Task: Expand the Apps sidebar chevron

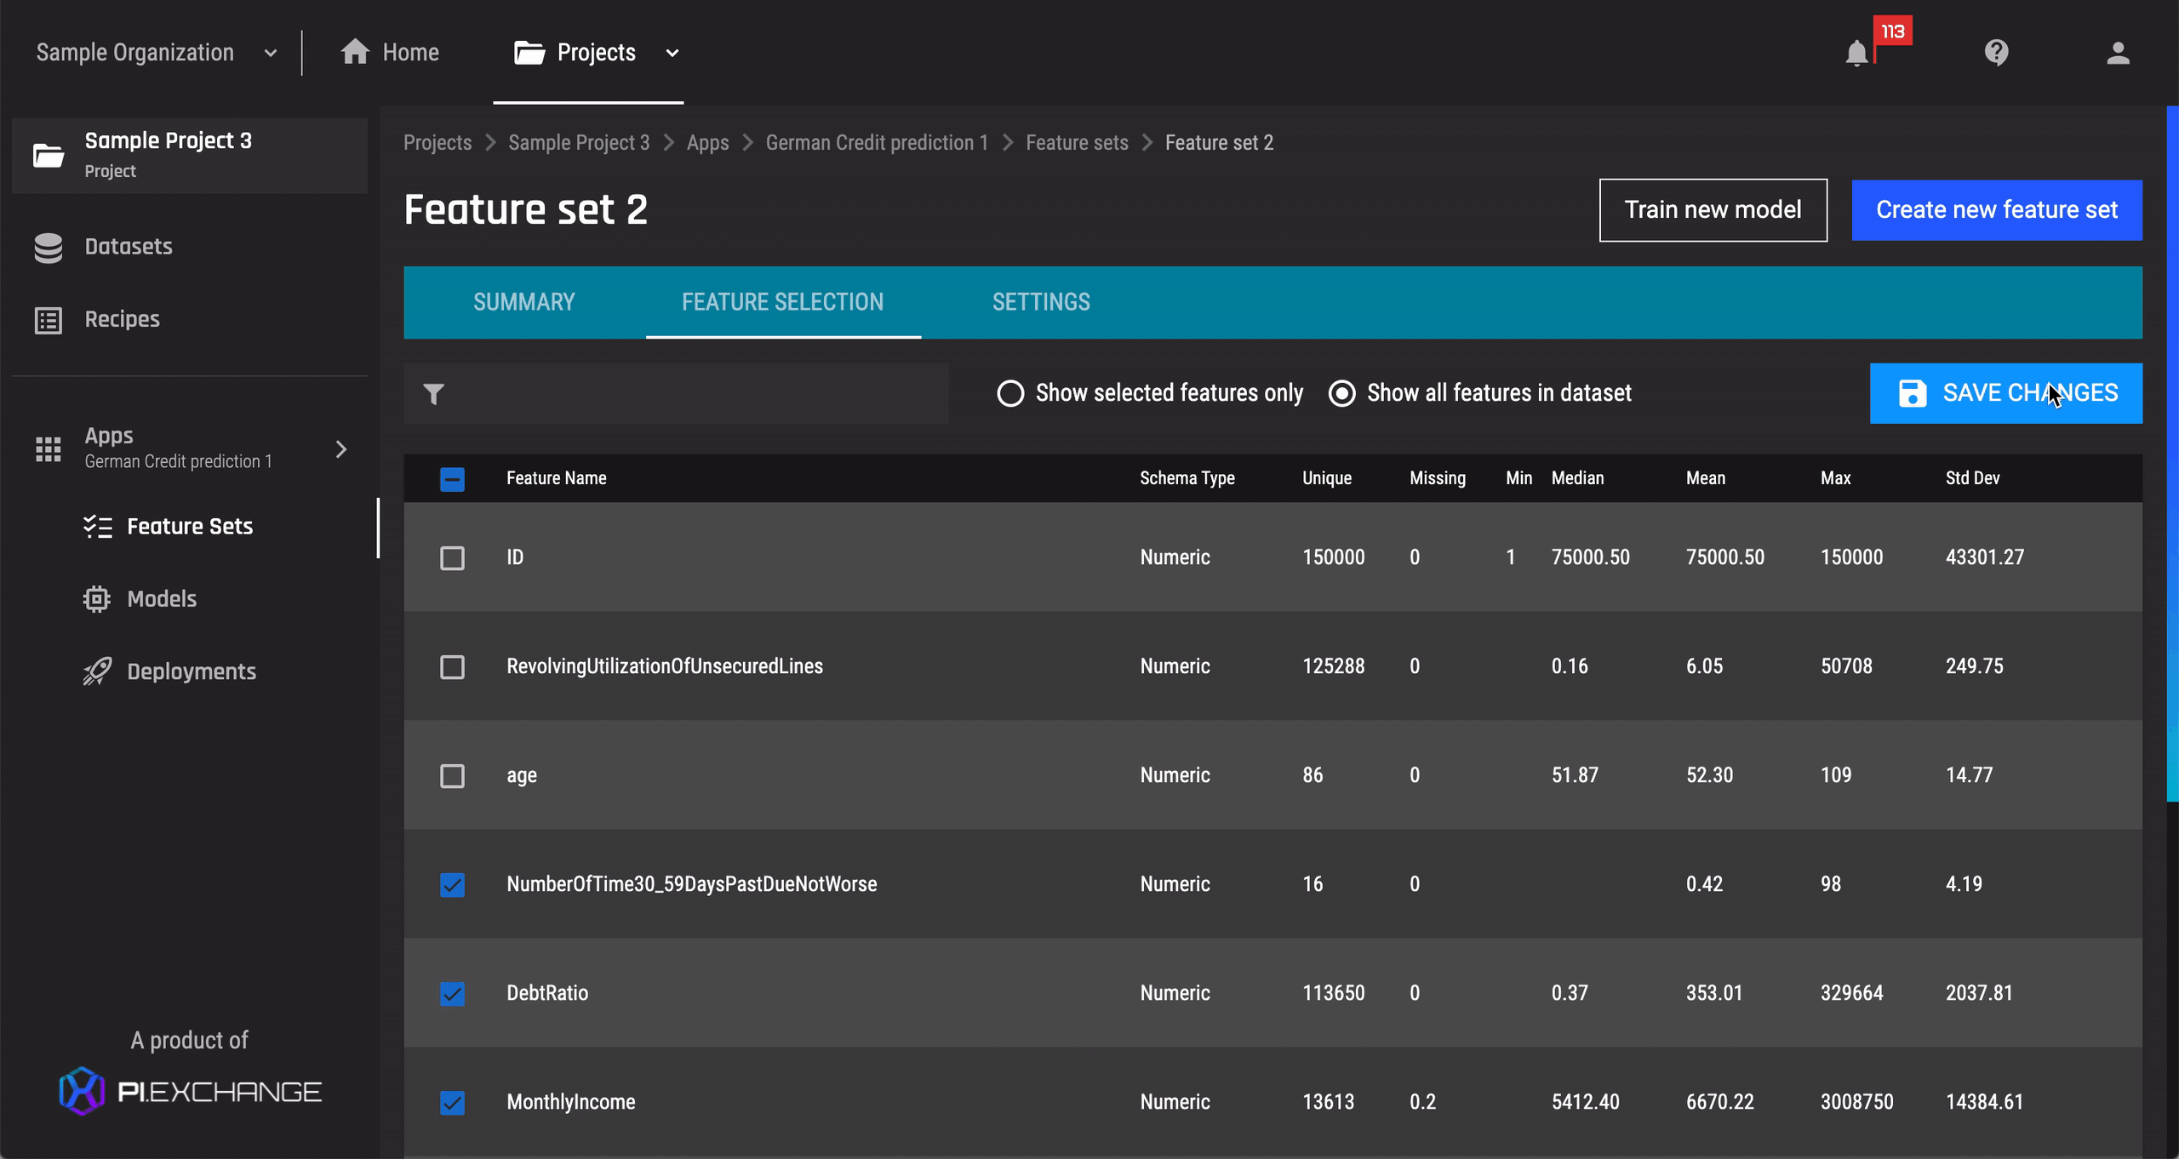Action: [x=341, y=449]
